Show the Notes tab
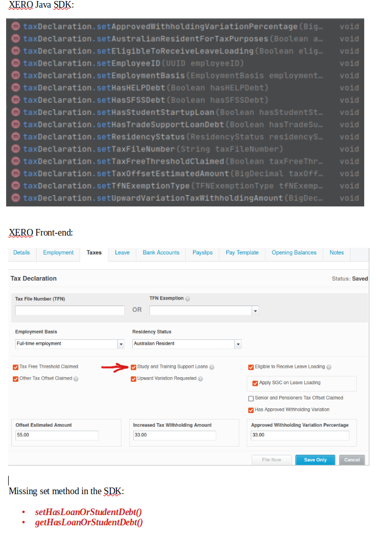The height and width of the screenshot is (533, 377). [337, 252]
